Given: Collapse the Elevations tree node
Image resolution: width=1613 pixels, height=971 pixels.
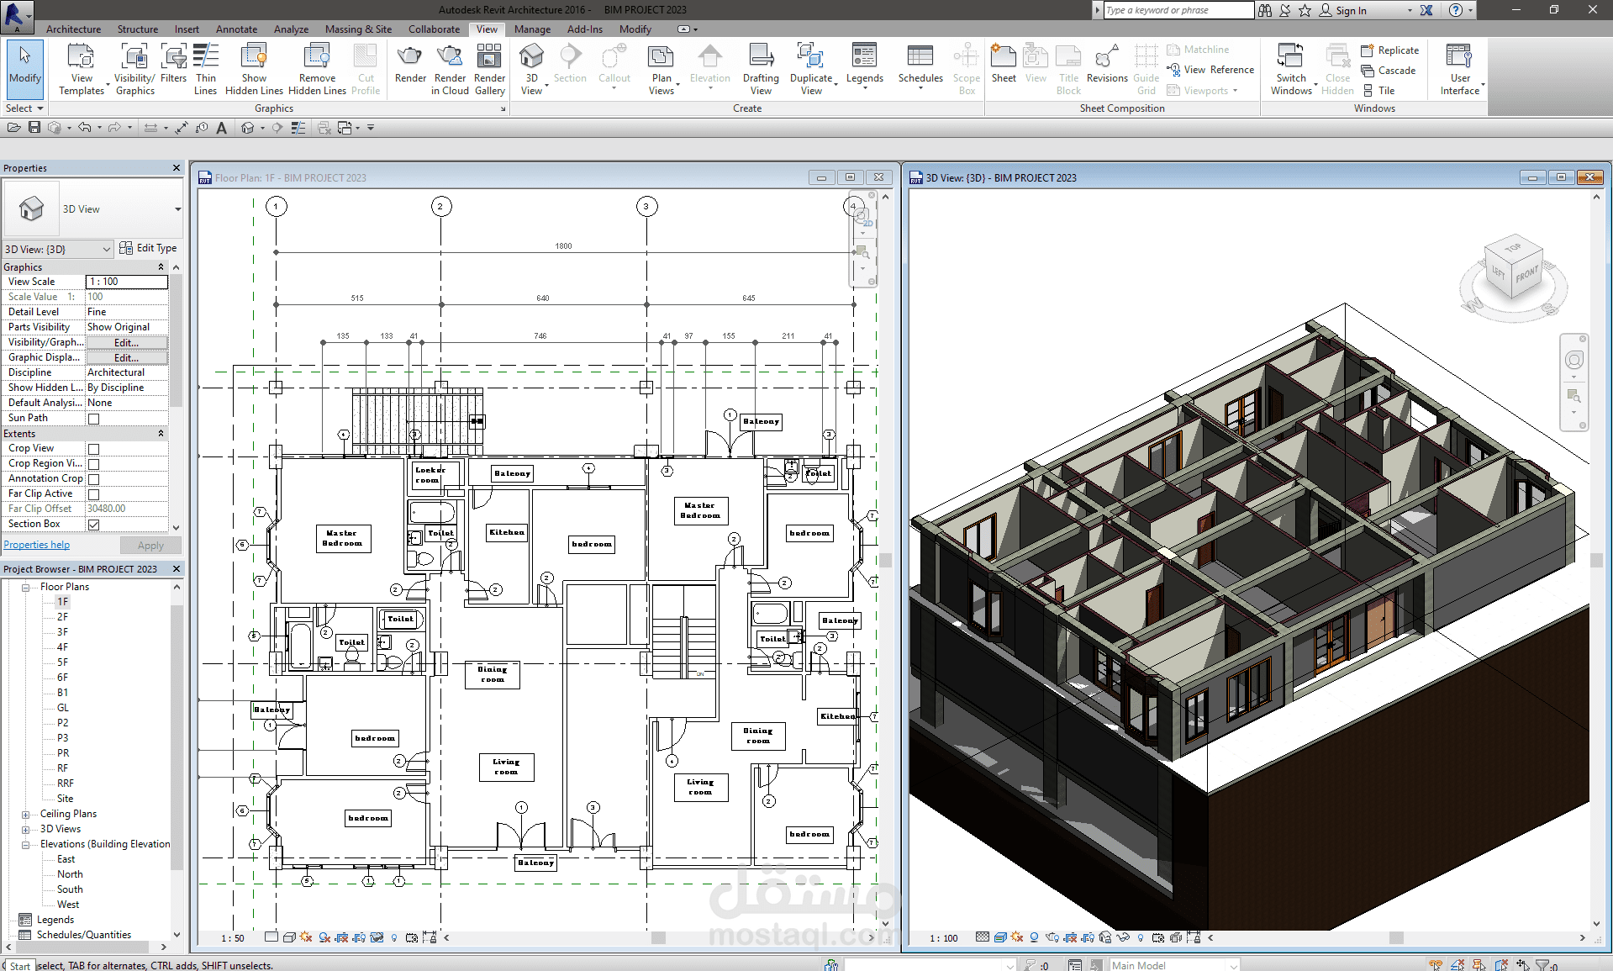Looking at the screenshot, I should coord(26,845).
